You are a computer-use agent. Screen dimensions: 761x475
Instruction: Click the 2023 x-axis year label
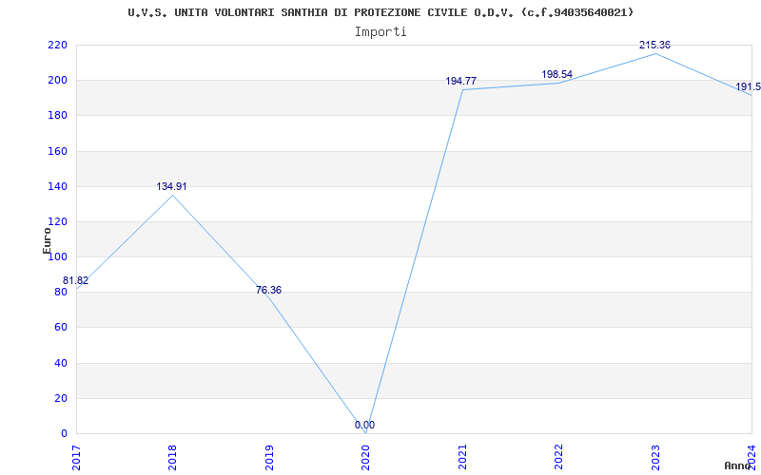[x=655, y=457]
